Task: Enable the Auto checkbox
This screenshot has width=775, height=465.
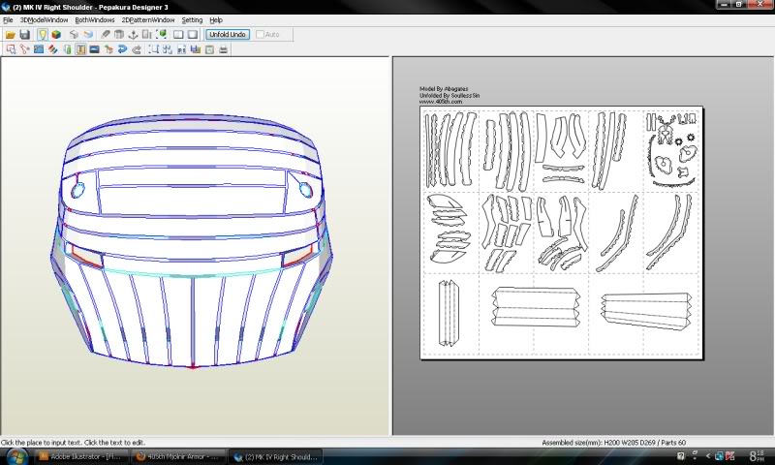Action: click(259, 35)
